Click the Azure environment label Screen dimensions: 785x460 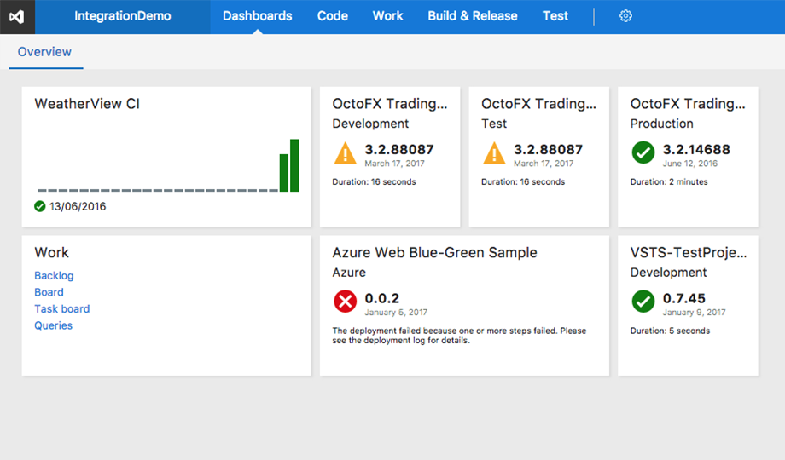point(349,273)
